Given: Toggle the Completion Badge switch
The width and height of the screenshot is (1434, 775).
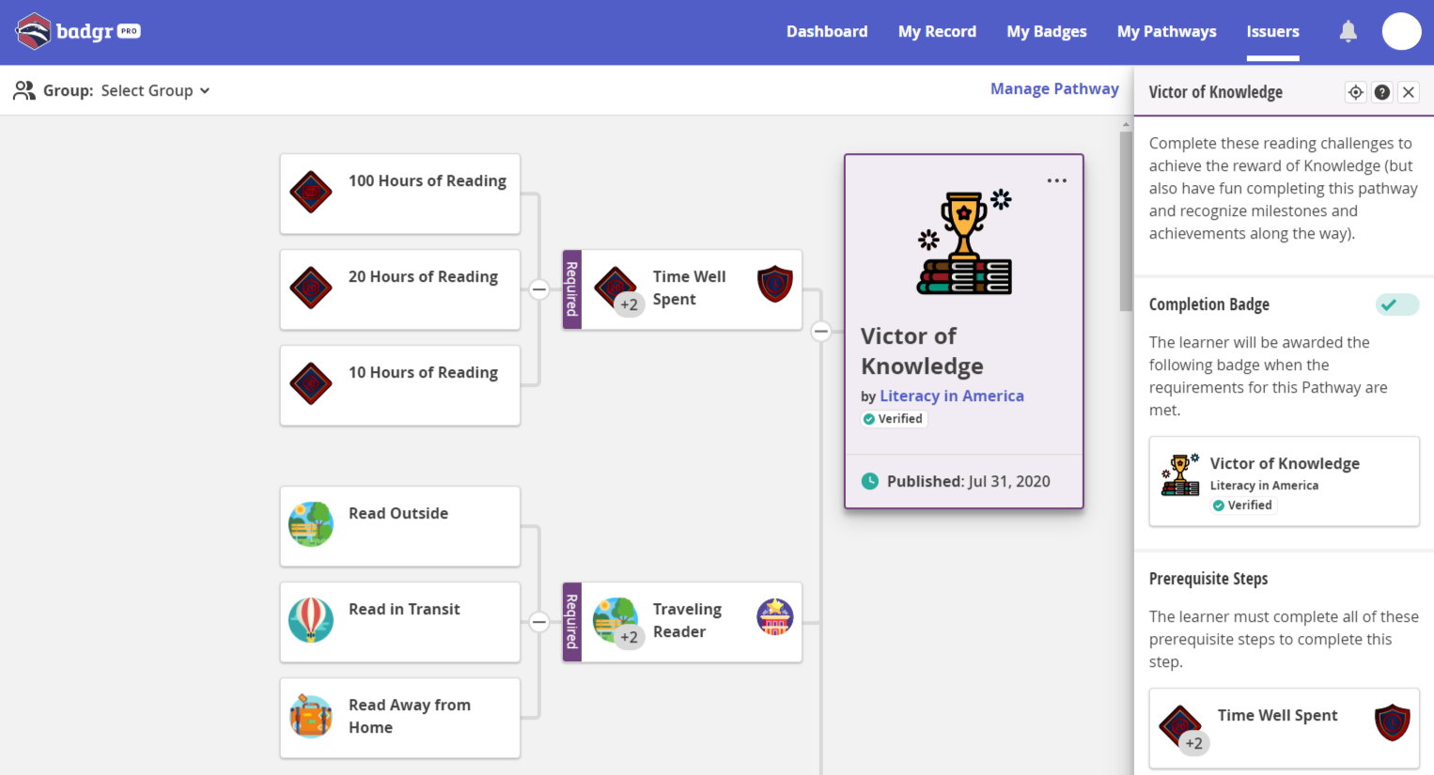Looking at the screenshot, I should pos(1396,304).
